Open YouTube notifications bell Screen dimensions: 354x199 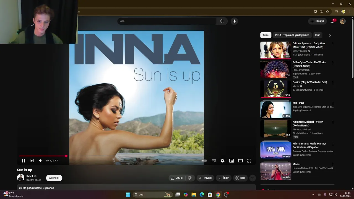pyautogui.click(x=332, y=21)
